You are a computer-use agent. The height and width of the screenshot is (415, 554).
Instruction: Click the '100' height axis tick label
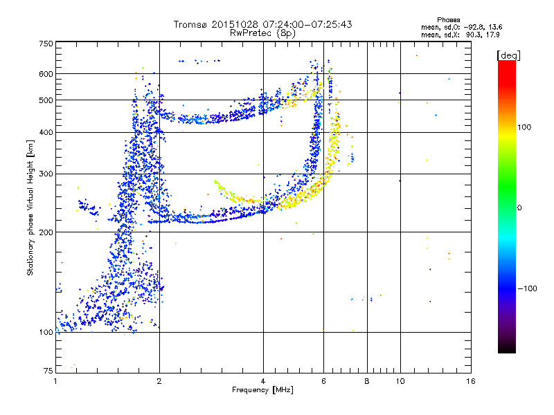click(x=46, y=333)
